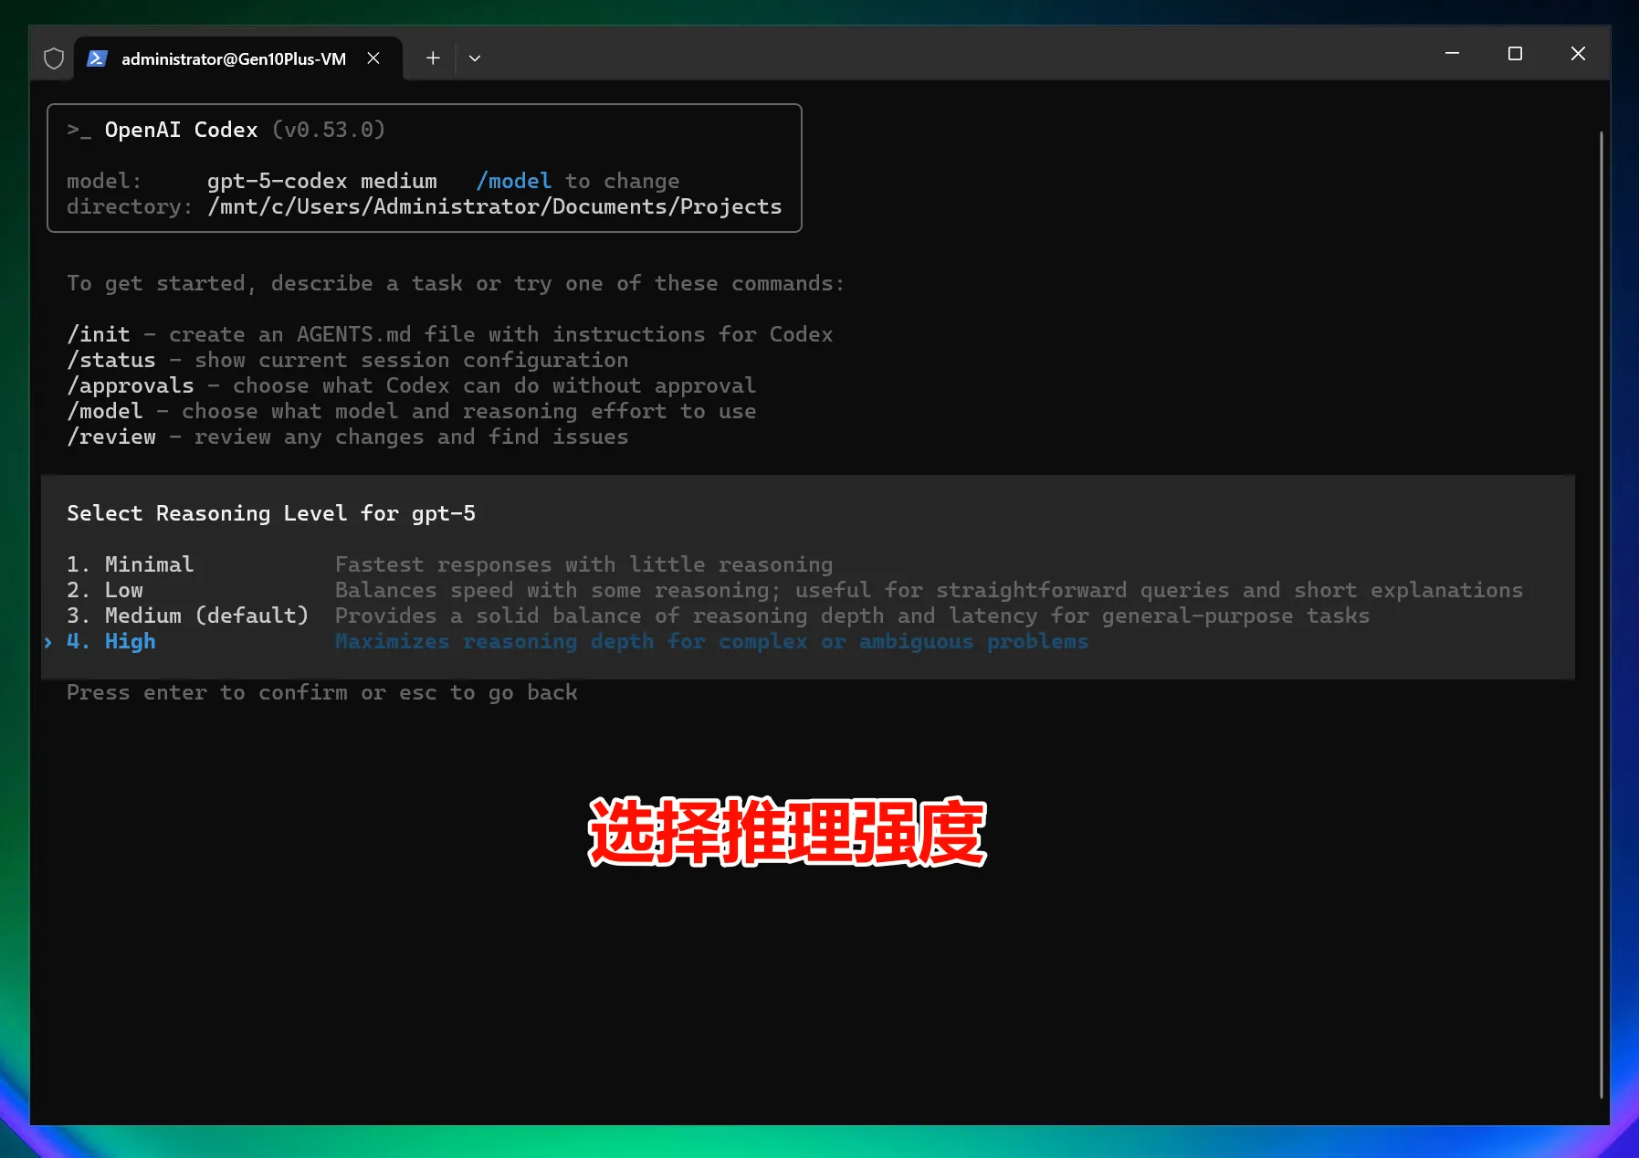Viewport: 1639px width, 1158px height.
Task: Click the directory path in the Codex banner
Action: (x=494, y=206)
